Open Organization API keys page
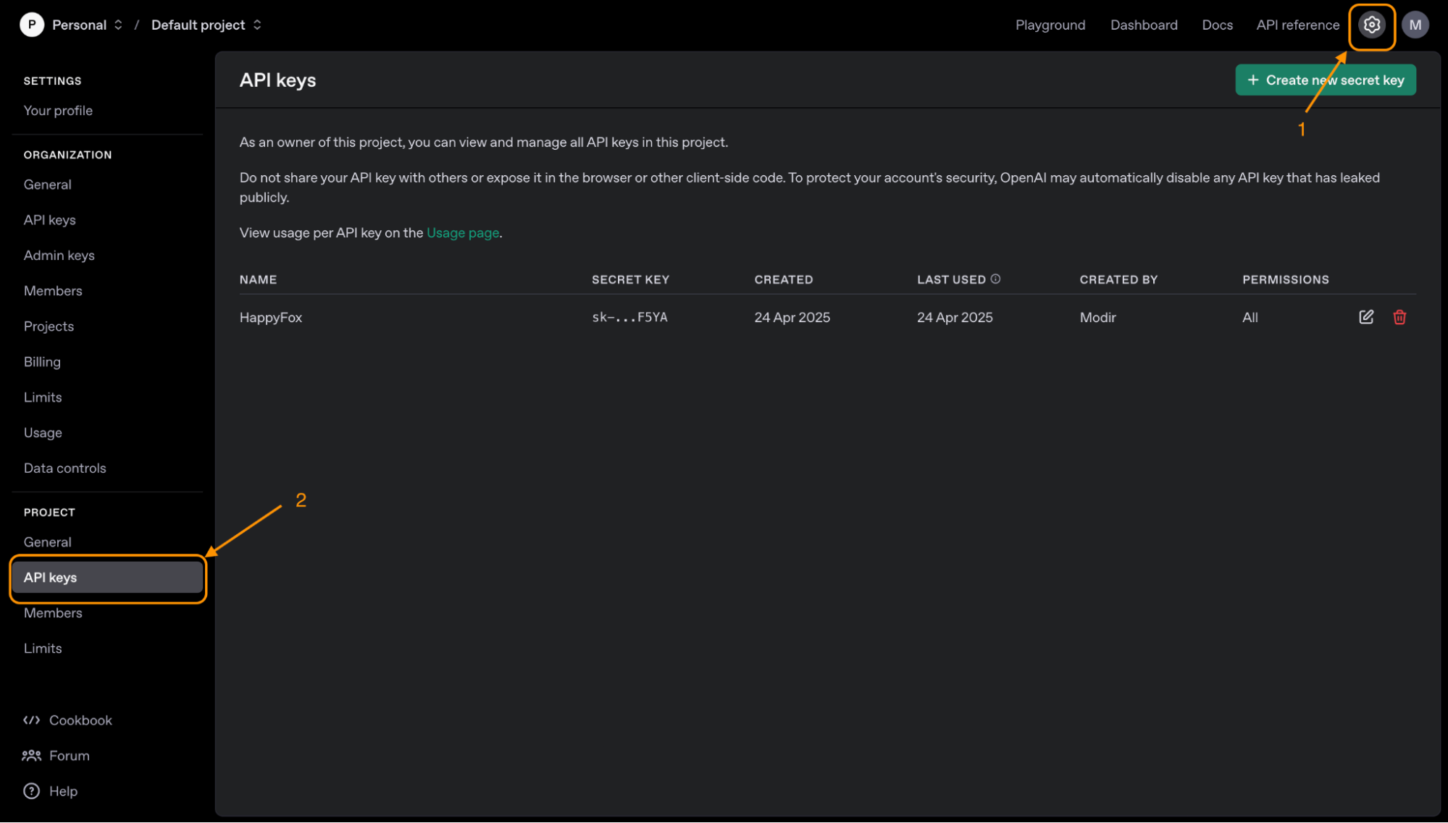This screenshot has height=823, width=1448. click(50, 220)
